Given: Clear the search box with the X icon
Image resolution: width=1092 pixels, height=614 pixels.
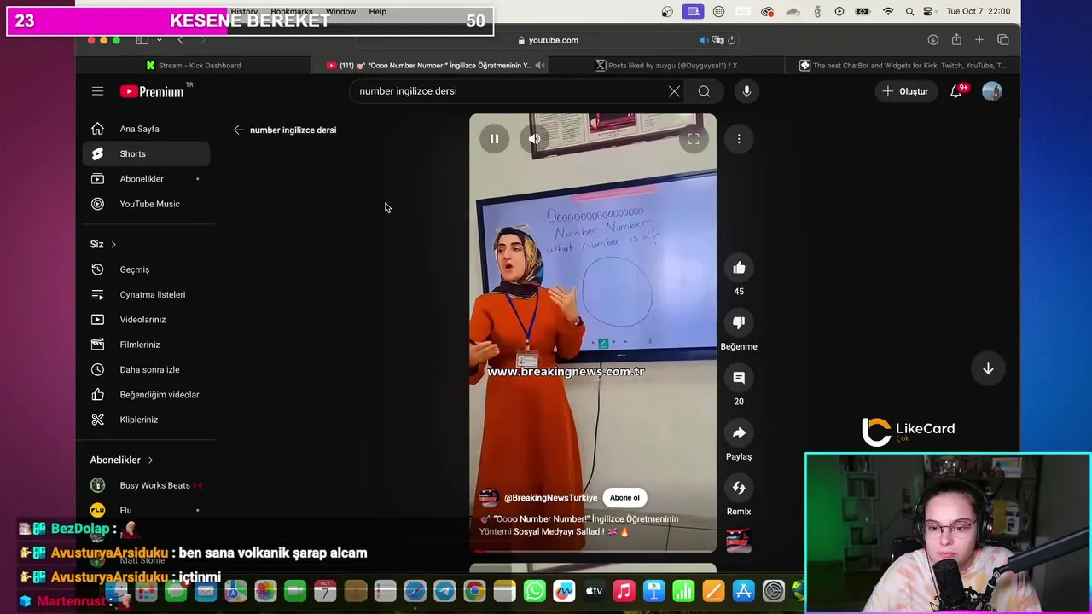Looking at the screenshot, I should pos(674,91).
